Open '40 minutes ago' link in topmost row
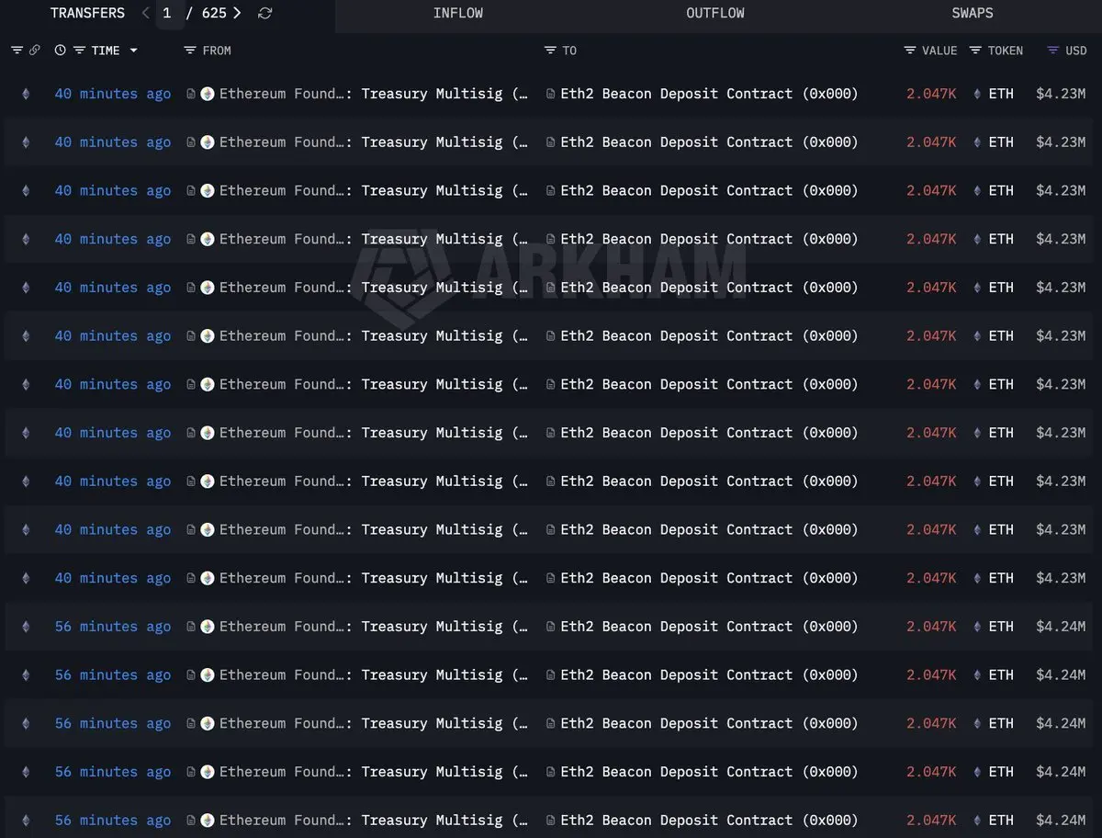 coord(113,94)
